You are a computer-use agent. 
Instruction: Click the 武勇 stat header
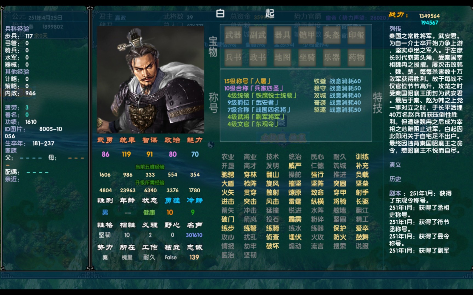(x=105, y=140)
